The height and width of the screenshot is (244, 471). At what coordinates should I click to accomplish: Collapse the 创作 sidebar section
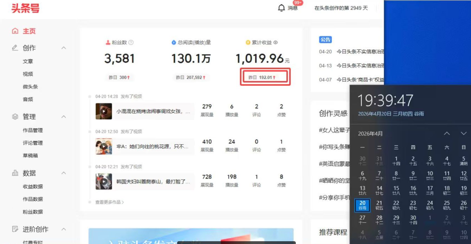tap(64, 48)
